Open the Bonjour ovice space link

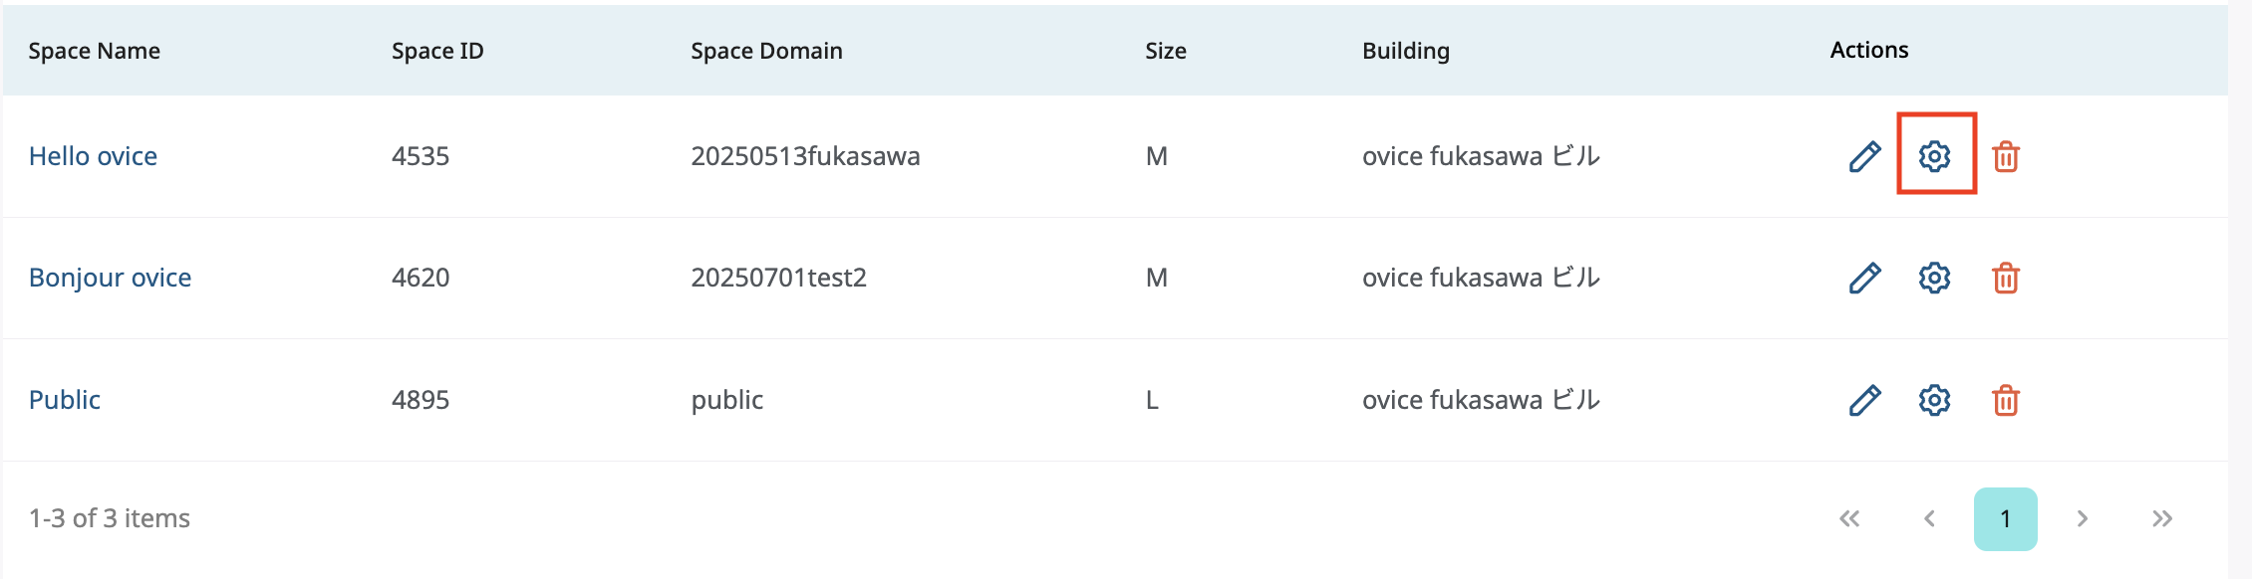(110, 278)
